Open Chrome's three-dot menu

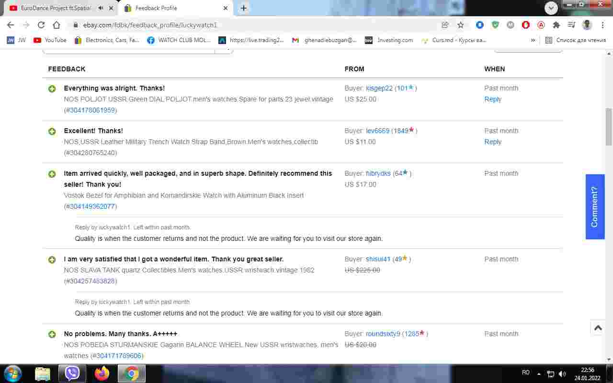(602, 25)
